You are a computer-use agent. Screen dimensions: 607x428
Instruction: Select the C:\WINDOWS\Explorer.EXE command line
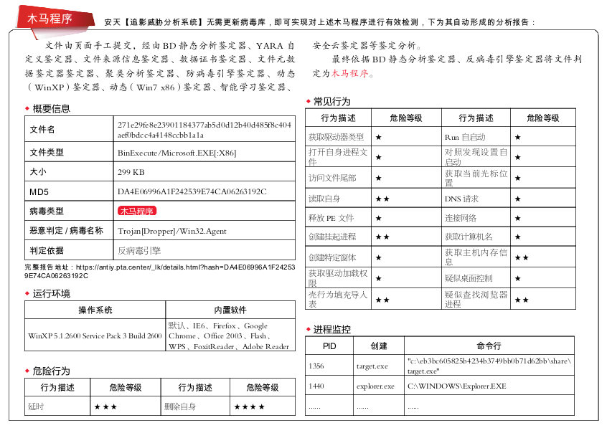pyautogui.click(x=457, y=386)
